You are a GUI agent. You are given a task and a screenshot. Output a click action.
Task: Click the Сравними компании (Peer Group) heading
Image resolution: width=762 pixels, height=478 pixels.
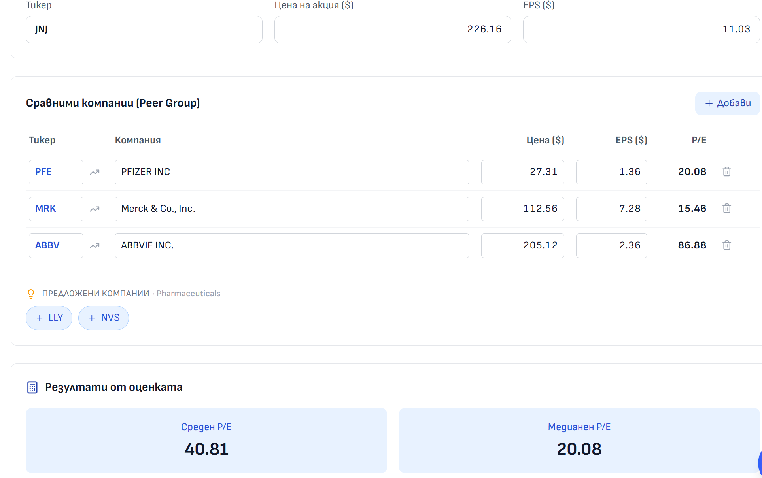(113, 103)
